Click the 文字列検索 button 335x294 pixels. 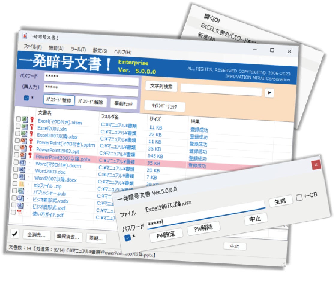pyautogui.click(x=161, y=86)
